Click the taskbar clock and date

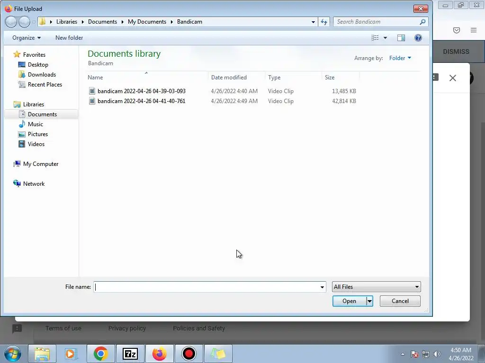[461, 354]
